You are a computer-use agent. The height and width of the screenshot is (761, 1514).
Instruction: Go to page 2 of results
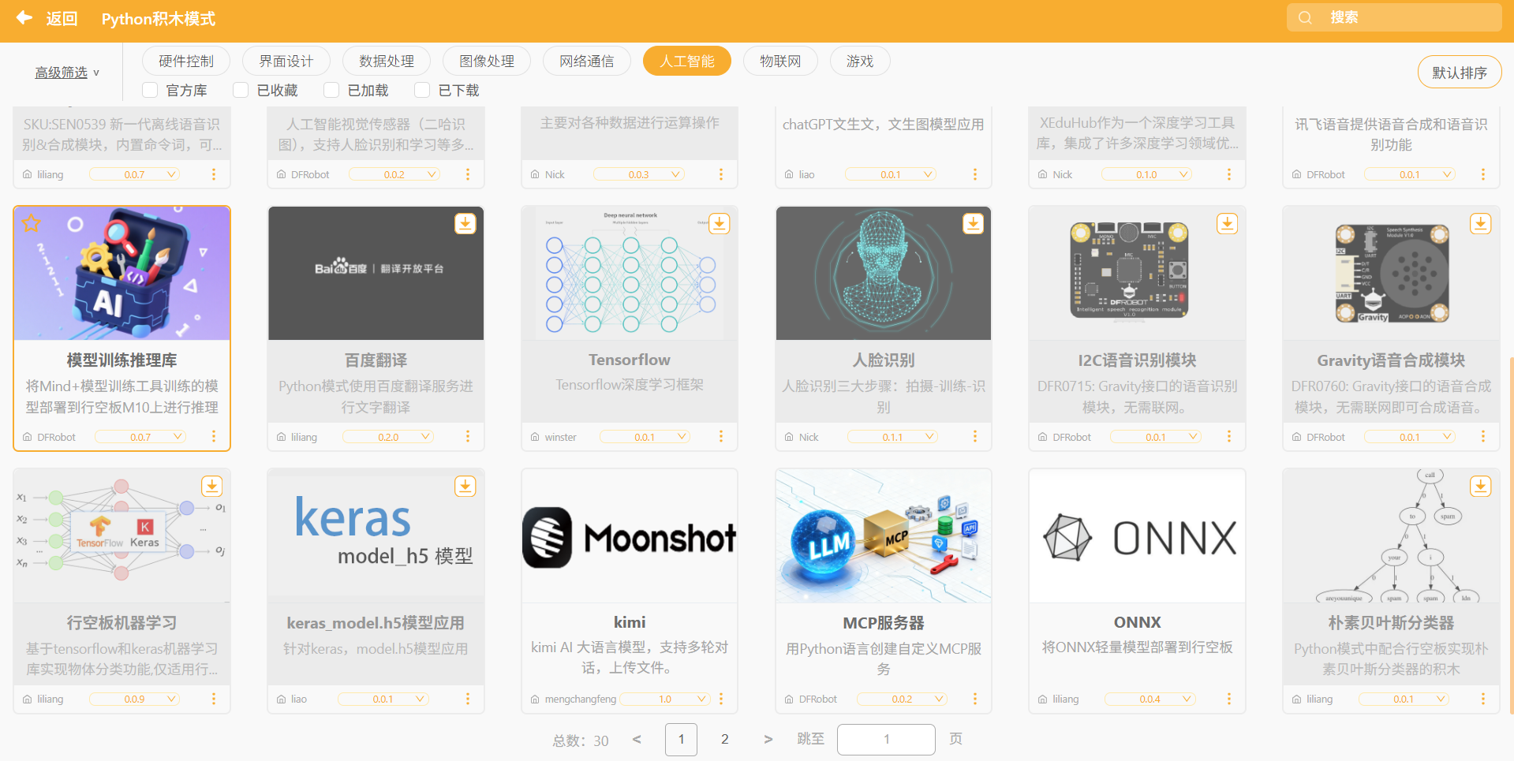coord(724,739)
